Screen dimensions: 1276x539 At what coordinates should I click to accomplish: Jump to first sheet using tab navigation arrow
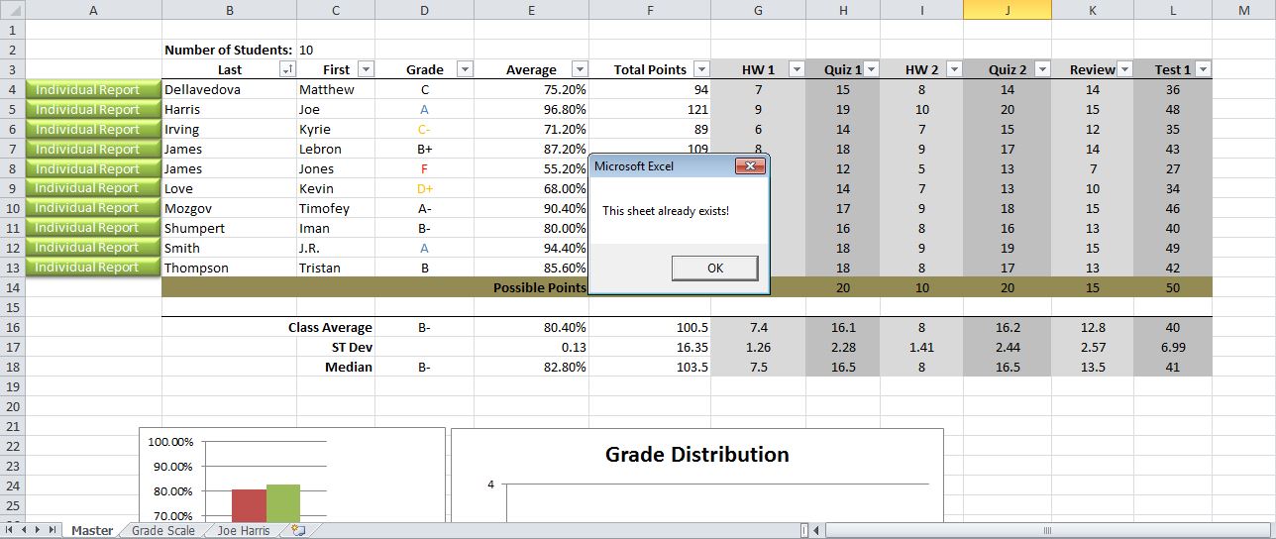click(x=11, y=530)
